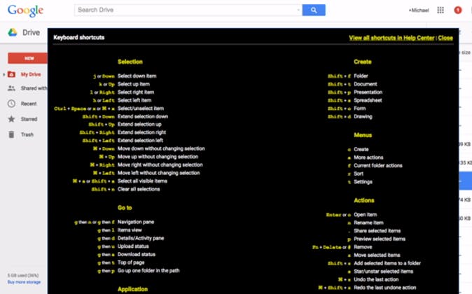The width and height of the screenshot is (472, 294).
Task: Click the 'Download status' shortcut text
Action: pyautogui.click(x=137, y=255)
